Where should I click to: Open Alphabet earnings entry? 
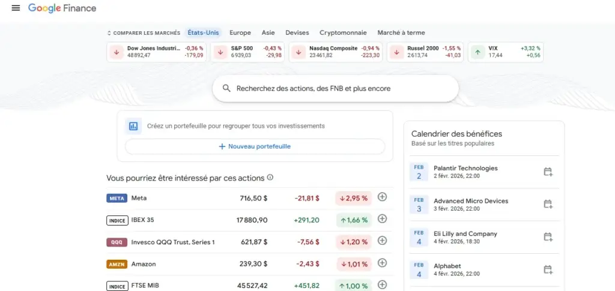[x=485, y=270]
